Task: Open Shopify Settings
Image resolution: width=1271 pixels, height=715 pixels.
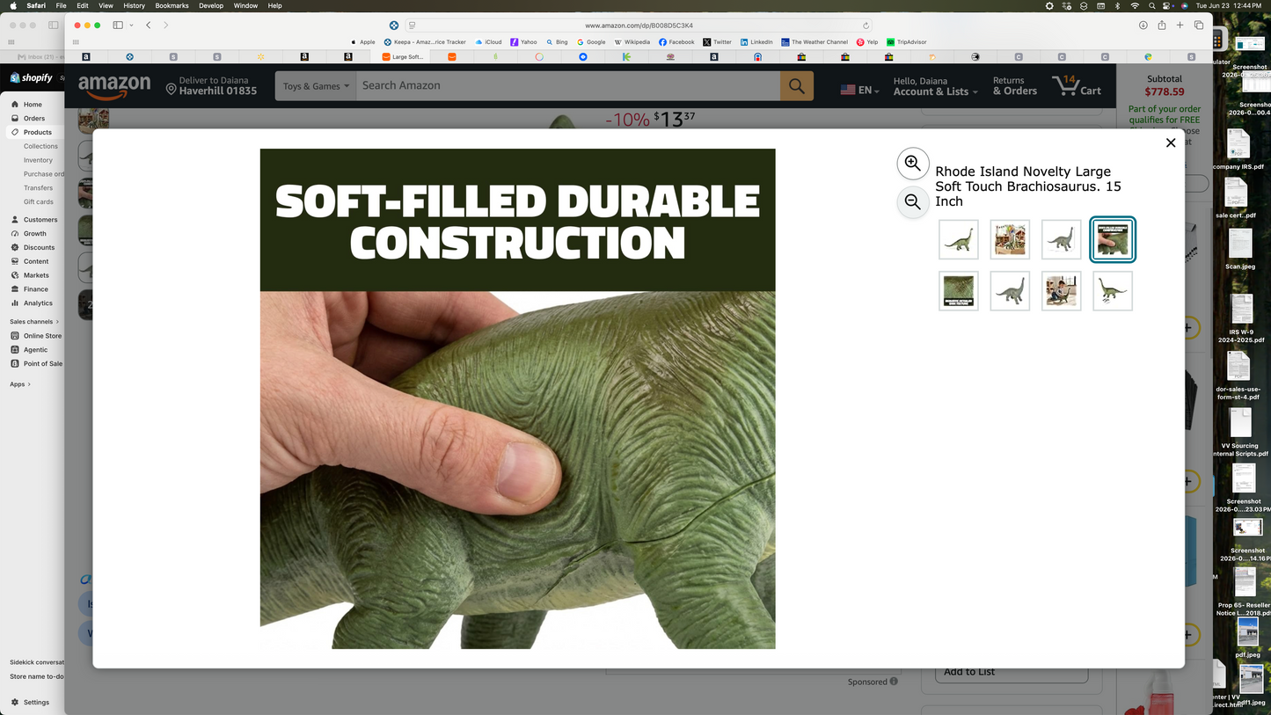Action: [36, 703]
